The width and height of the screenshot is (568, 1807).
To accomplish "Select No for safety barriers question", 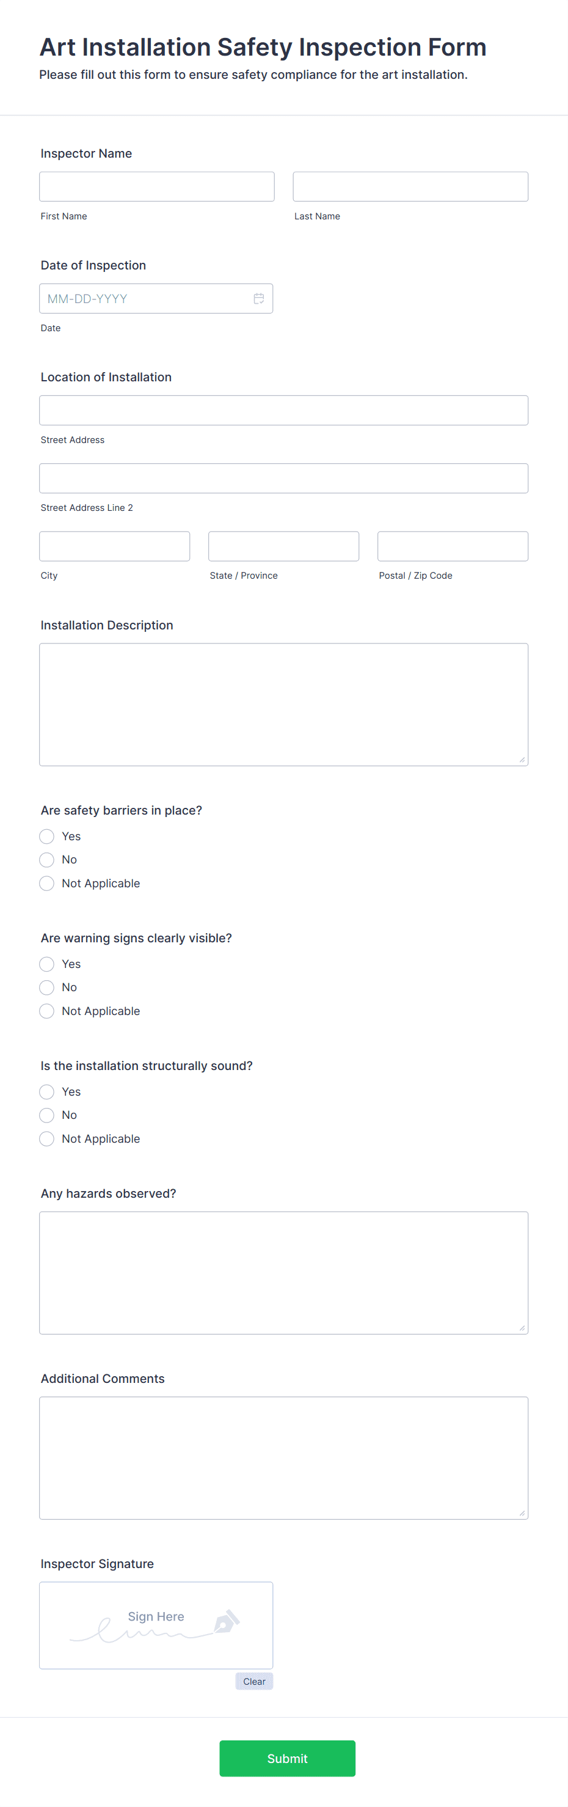I will click(x=47, y=860).
